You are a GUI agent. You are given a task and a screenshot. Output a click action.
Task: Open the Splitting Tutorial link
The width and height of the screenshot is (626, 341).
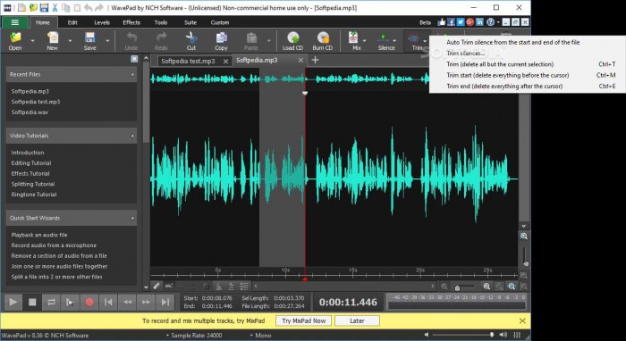pos(33,184)
